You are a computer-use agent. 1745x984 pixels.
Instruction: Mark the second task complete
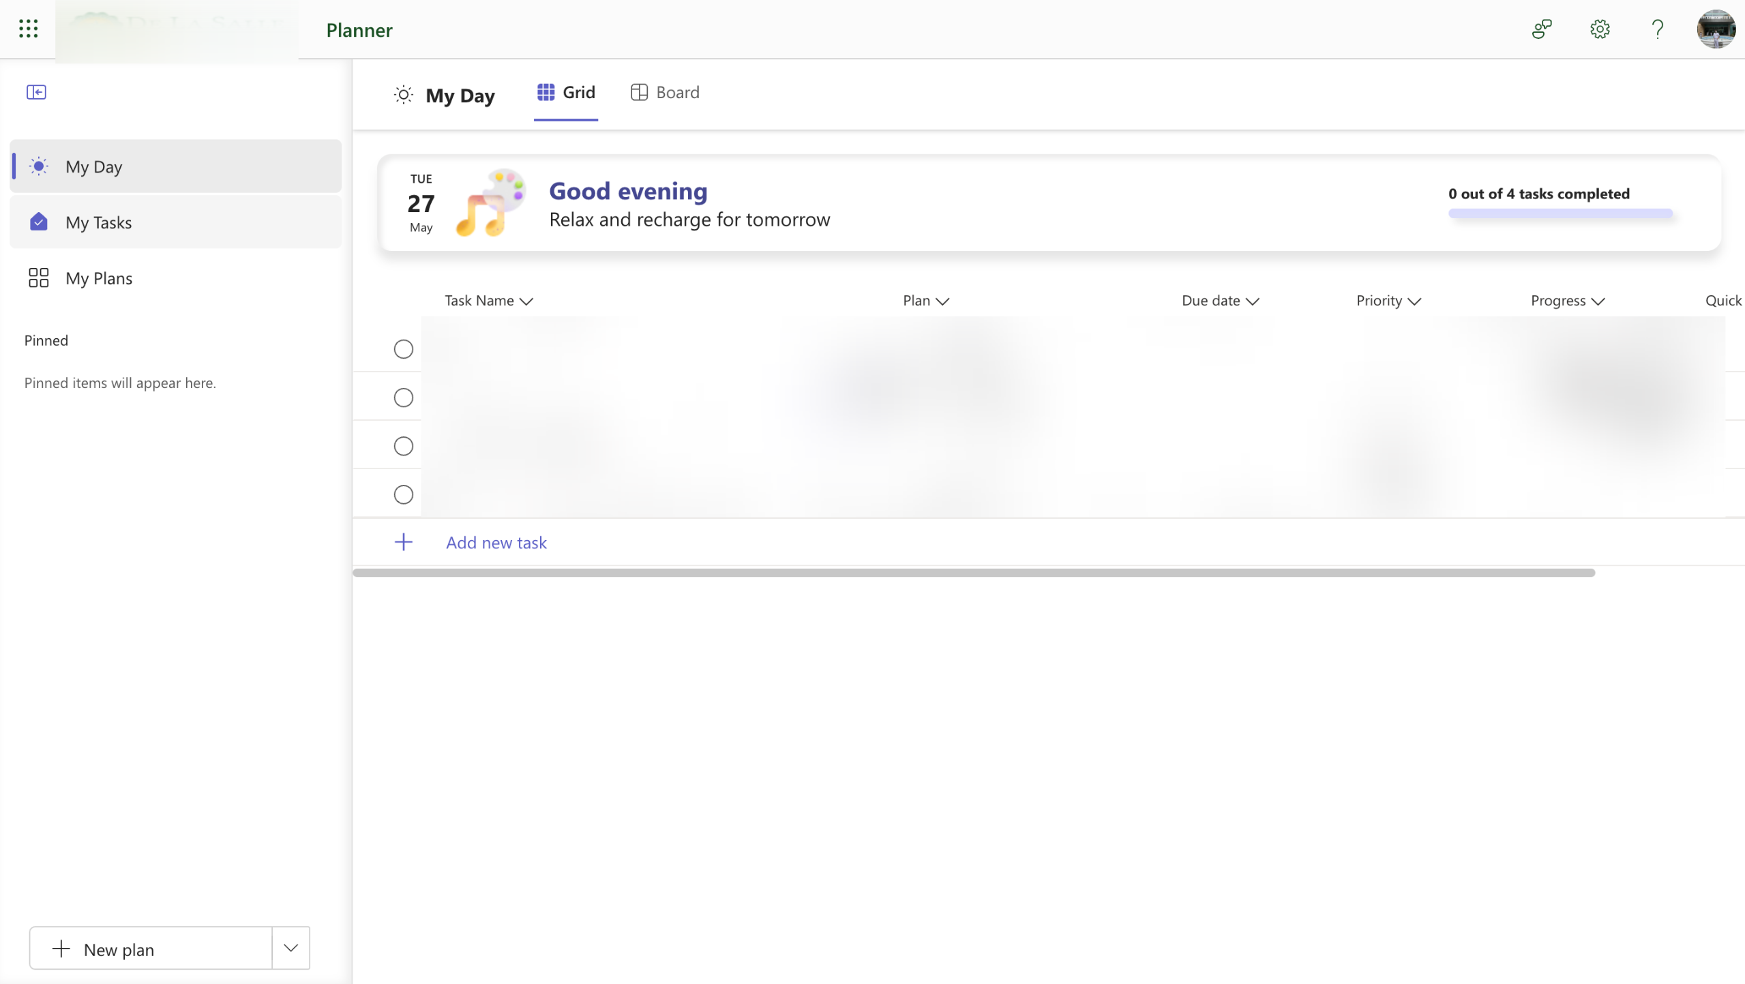coord(403,398)
